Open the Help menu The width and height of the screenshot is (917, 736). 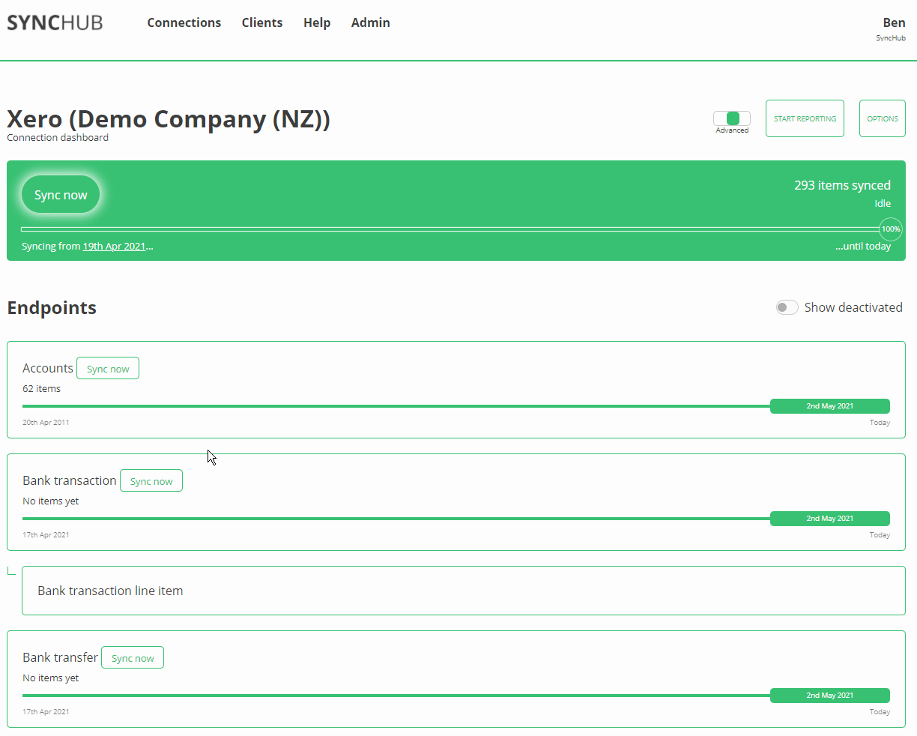pyautogui.click(x=317, y=22)
